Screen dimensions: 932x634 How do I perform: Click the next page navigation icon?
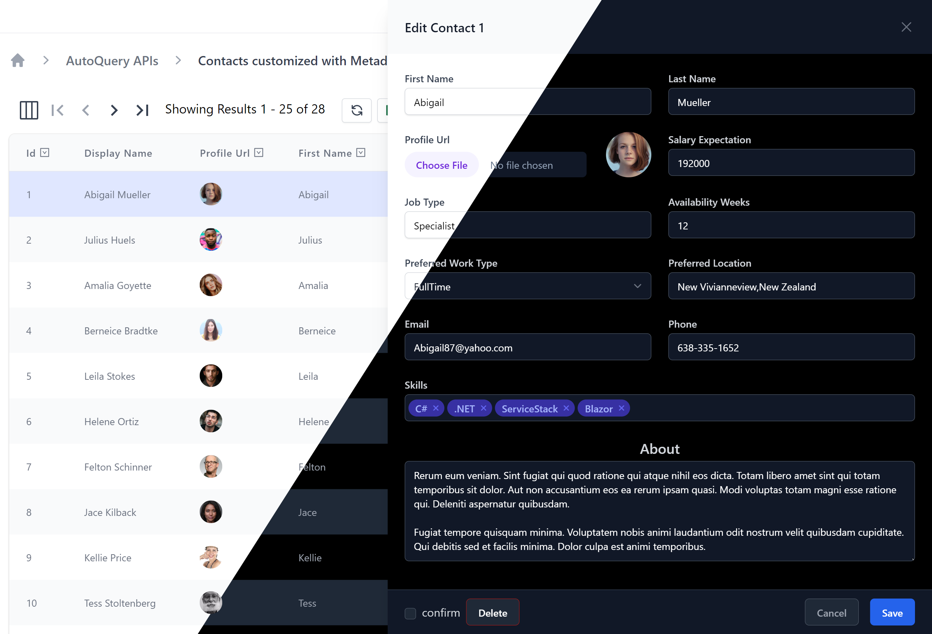112,110
